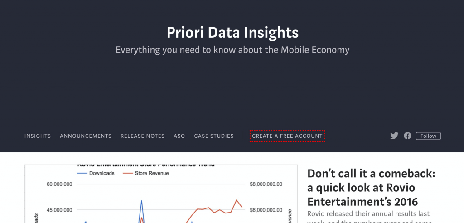
Task: Open the Rovio performance chart thumbnail
Action: tap(159, 195)
